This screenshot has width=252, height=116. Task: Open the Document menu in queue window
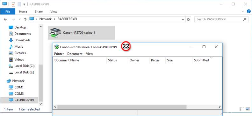click(x=75, y=54)
